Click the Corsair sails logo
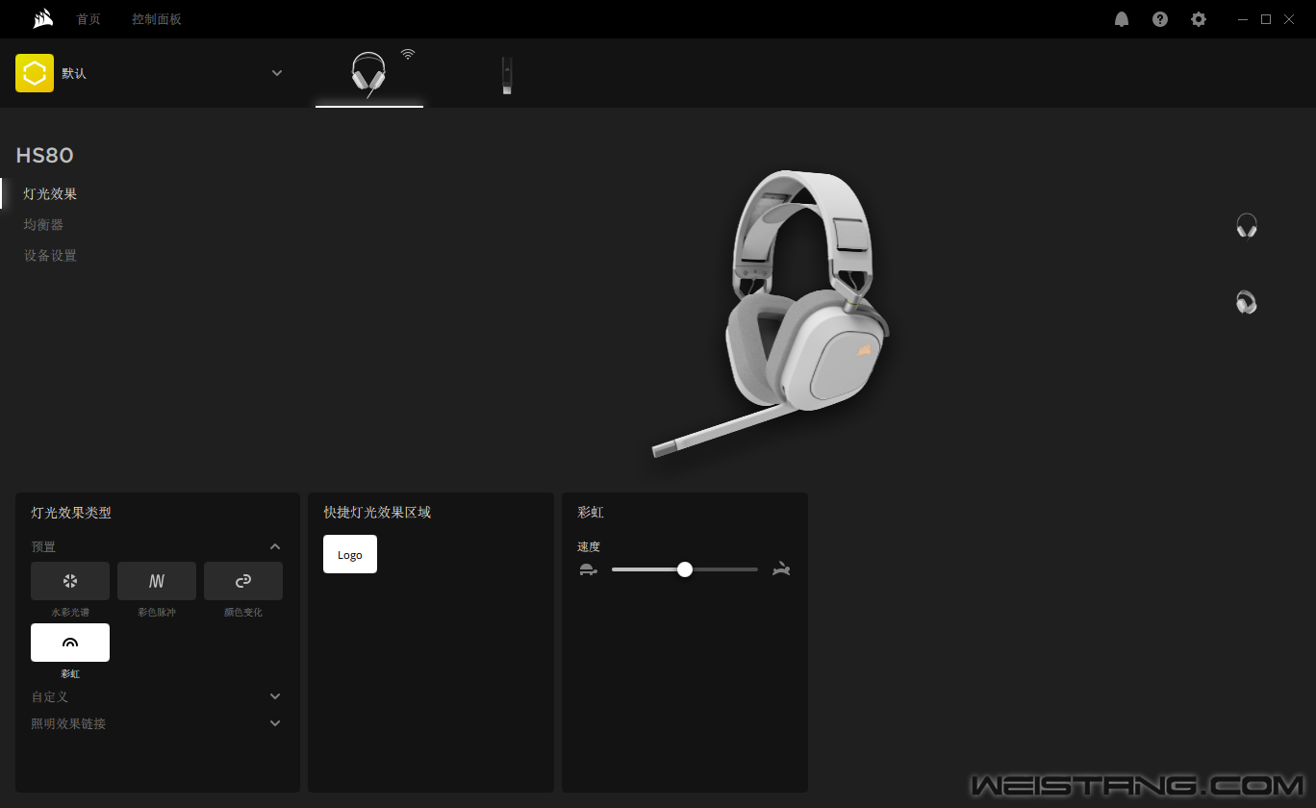 tap(41, 18)
